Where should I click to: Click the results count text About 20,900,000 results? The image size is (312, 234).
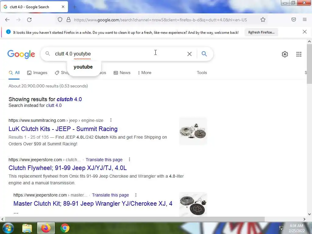(x=48, y=86)
